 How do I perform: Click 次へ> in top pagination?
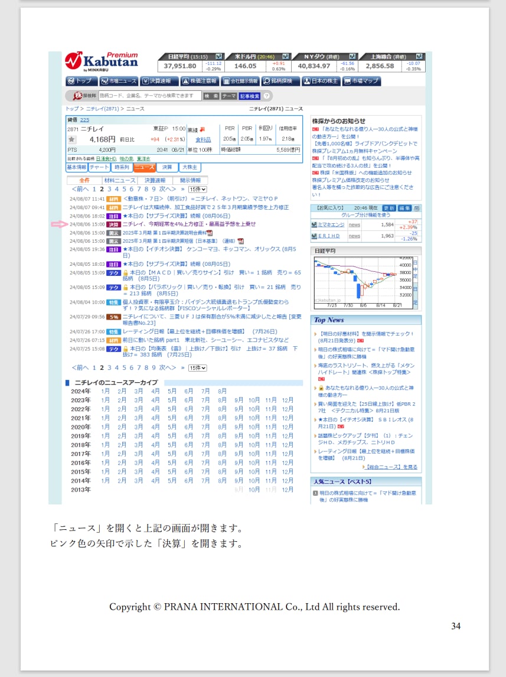167,189
